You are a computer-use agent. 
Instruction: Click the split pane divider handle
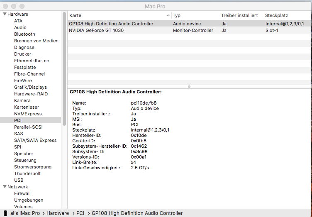189,87
